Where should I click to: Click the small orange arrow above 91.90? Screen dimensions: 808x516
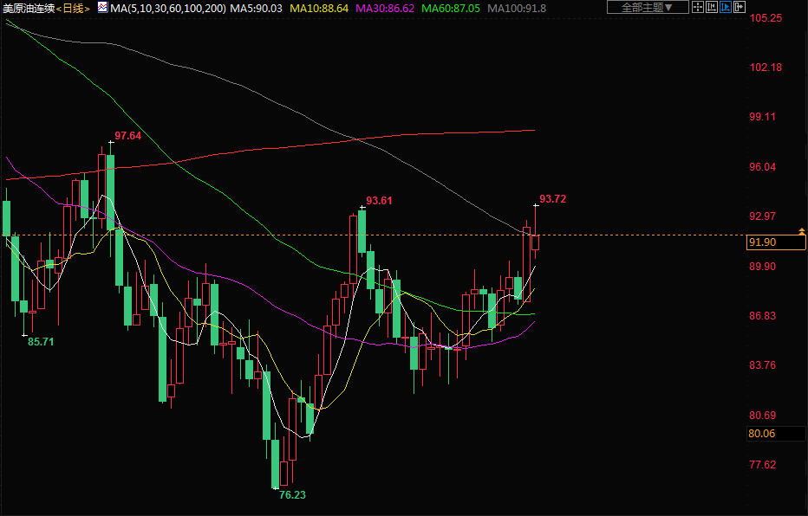[801, 231]
